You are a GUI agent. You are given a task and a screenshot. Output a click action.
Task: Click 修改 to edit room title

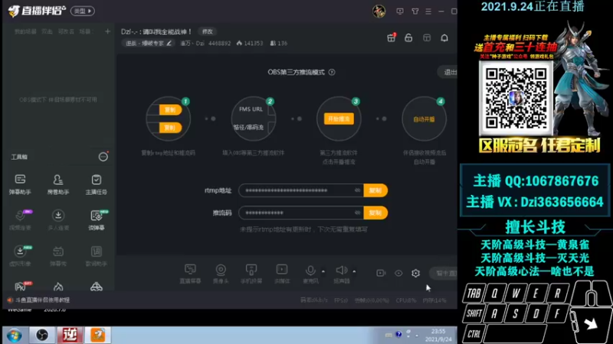208,31
